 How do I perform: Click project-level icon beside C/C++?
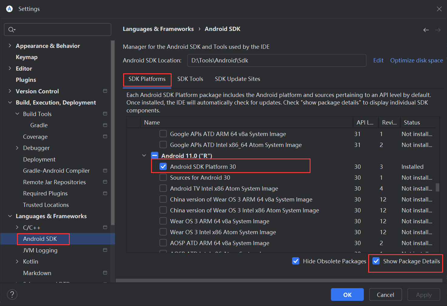pos(105,227)
